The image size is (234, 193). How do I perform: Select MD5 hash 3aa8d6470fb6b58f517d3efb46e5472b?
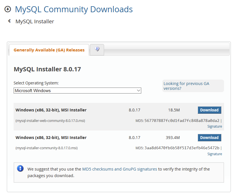pos(182,148)
